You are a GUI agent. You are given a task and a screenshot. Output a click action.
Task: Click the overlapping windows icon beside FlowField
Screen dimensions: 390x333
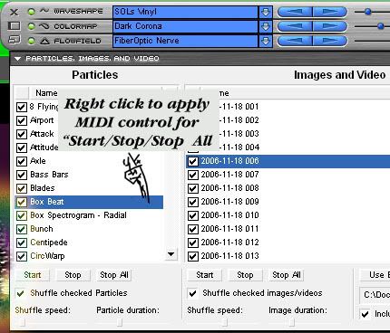15,40
